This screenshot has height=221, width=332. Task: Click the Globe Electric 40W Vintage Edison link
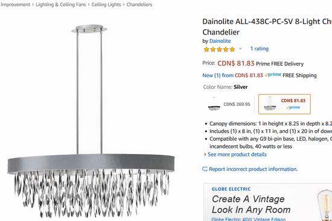tap(248, 219)
